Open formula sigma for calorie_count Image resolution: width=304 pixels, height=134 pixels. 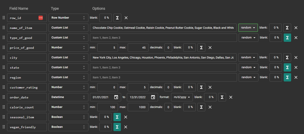pyautogui.click(x=201, y=107)
